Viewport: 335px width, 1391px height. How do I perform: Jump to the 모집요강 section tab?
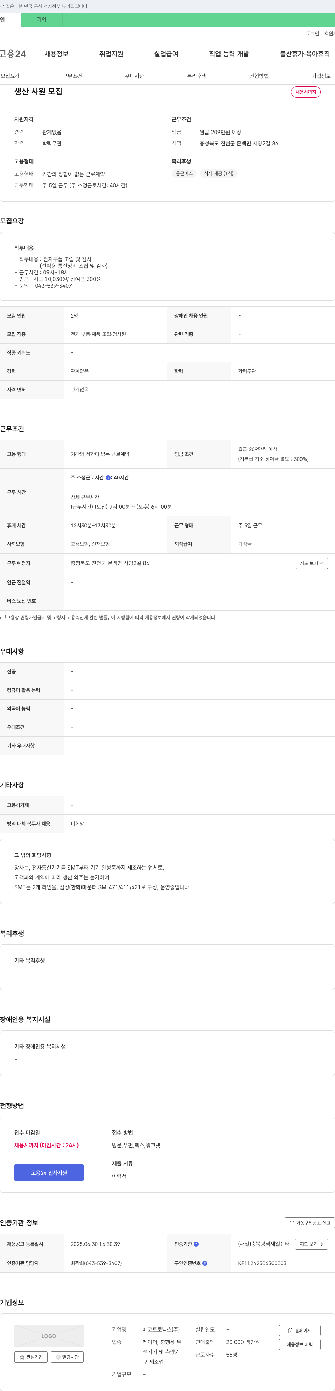point(10,76)
